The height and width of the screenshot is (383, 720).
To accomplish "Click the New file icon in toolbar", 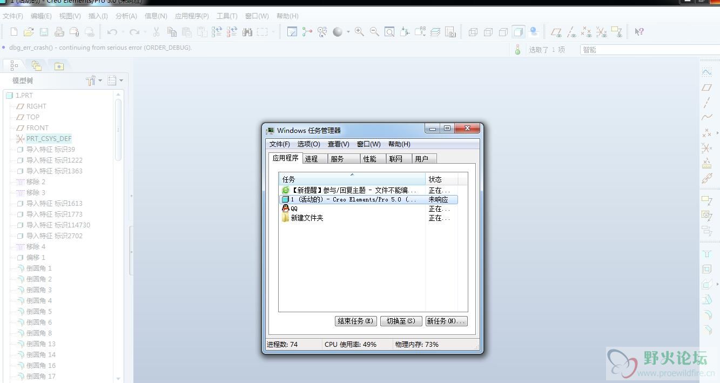I will click(x=14, y=32).
